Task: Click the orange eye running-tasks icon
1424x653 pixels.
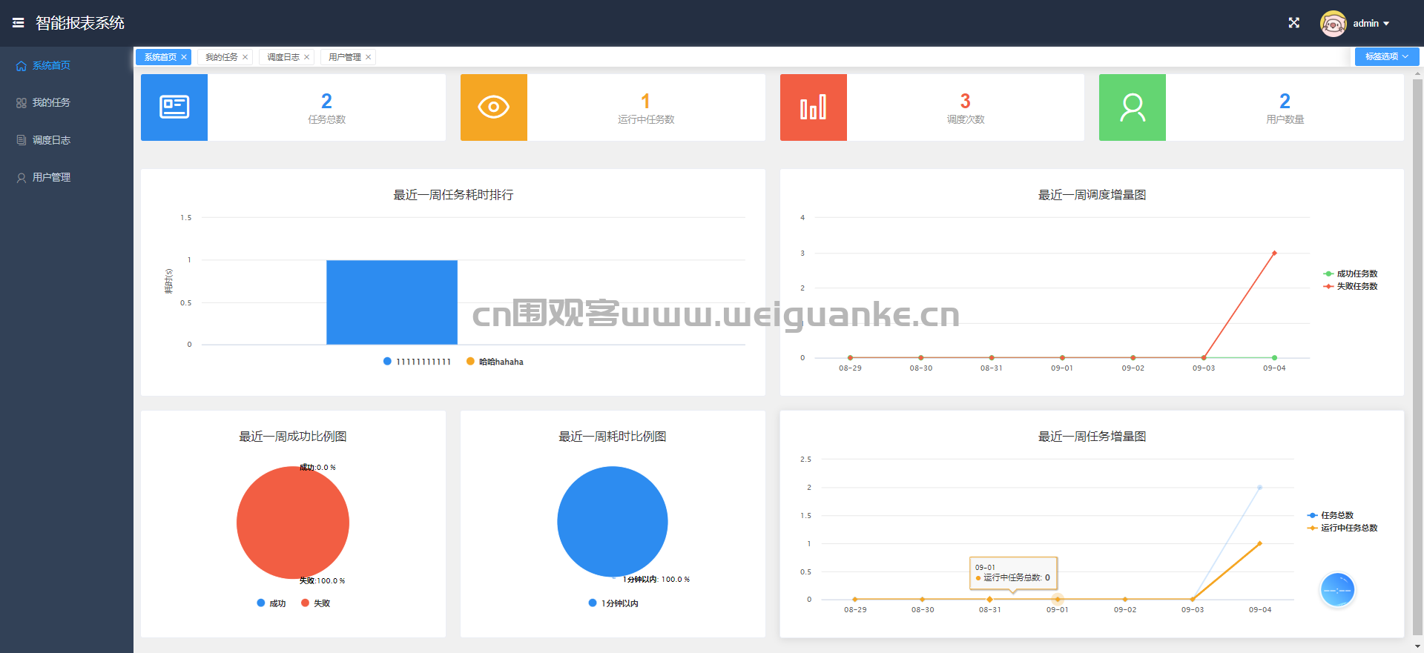Action: click(x=494, y=107)
